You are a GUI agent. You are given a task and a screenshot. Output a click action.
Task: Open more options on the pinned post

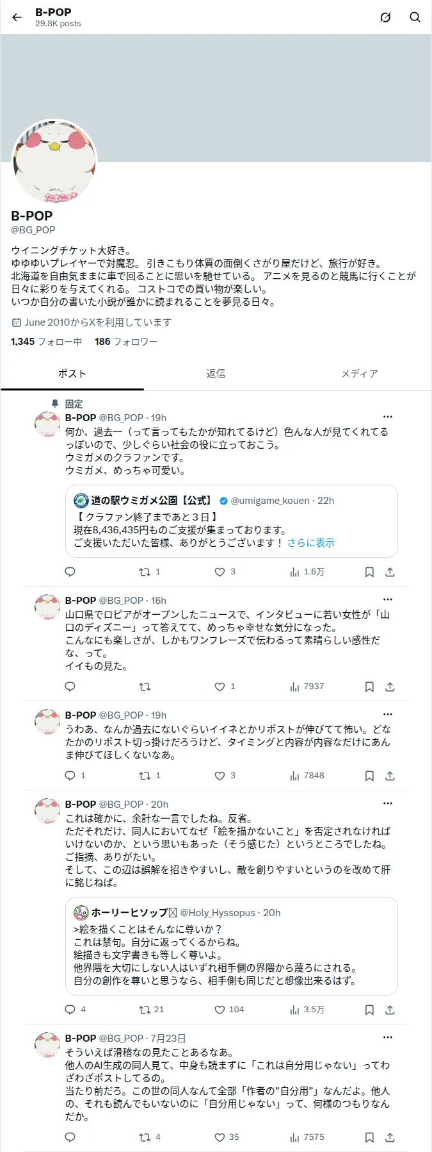(387, 417)
